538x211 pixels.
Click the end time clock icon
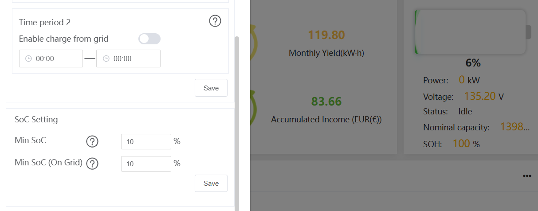tap(106, 59)
